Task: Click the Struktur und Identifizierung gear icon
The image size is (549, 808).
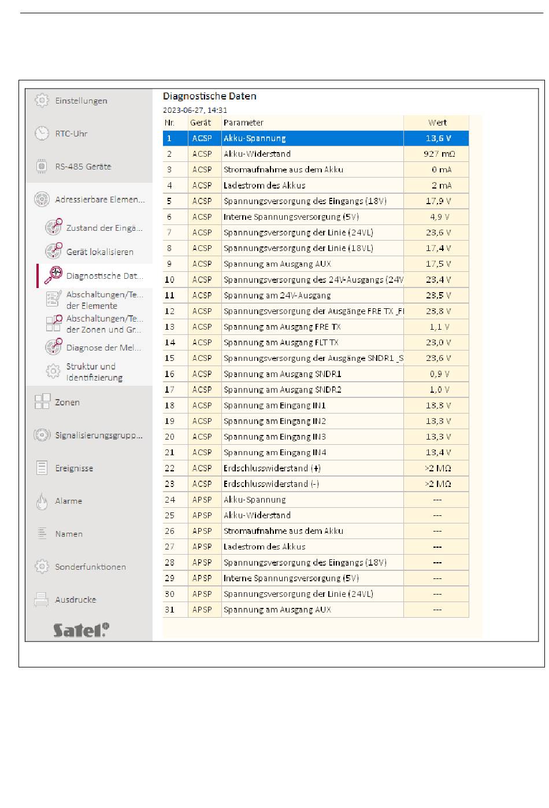Action: point(53,371)
